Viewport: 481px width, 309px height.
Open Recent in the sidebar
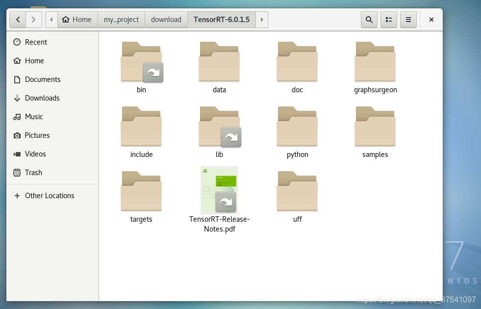pyautogui.click(x=52, y=42)
